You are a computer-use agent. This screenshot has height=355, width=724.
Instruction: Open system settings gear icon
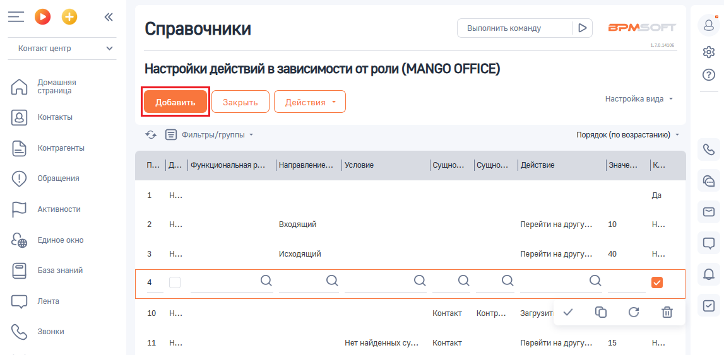point(708,52)
